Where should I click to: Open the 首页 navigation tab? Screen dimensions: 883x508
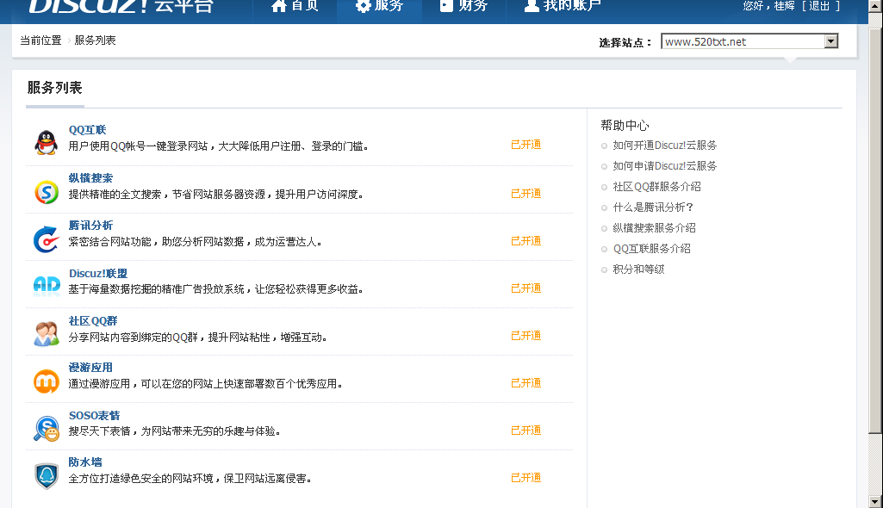[x=295, y=7]
